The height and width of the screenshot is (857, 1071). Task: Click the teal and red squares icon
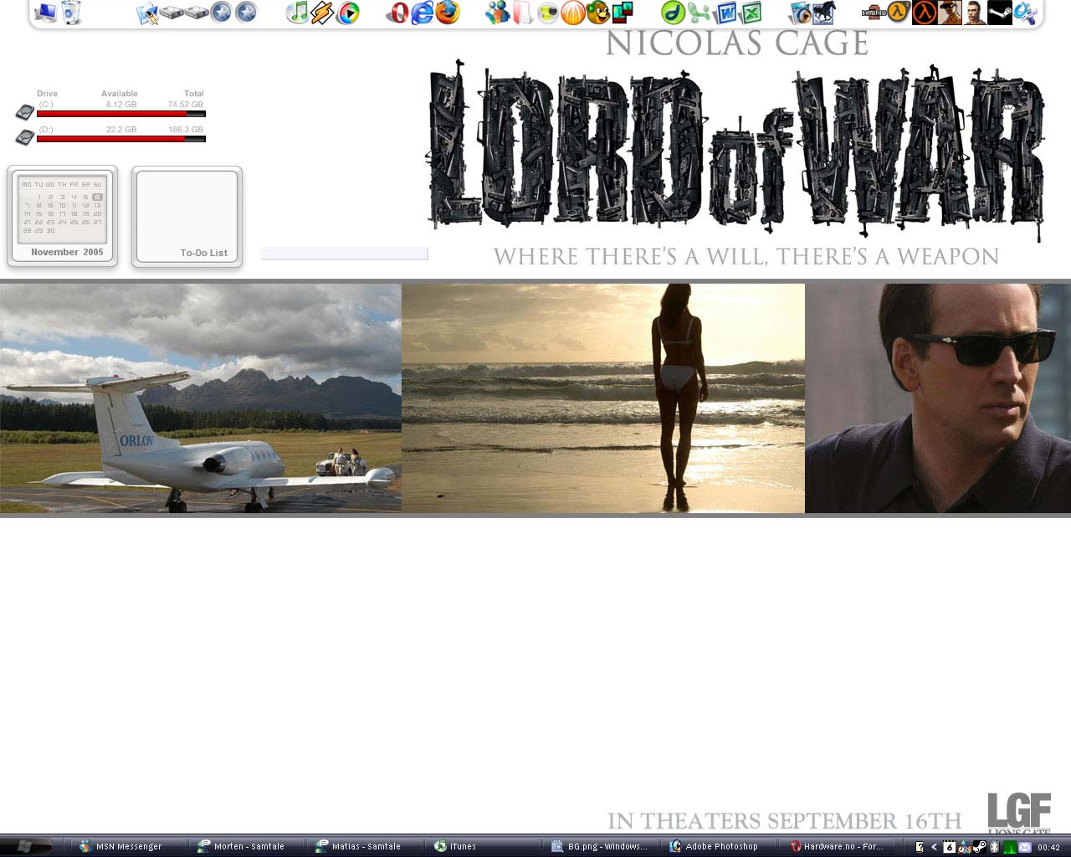(x=623, y=13)
